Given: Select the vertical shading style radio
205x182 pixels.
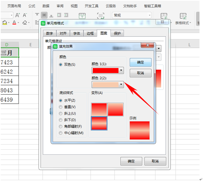Looking at the screenshot, I should click(61, 107).
